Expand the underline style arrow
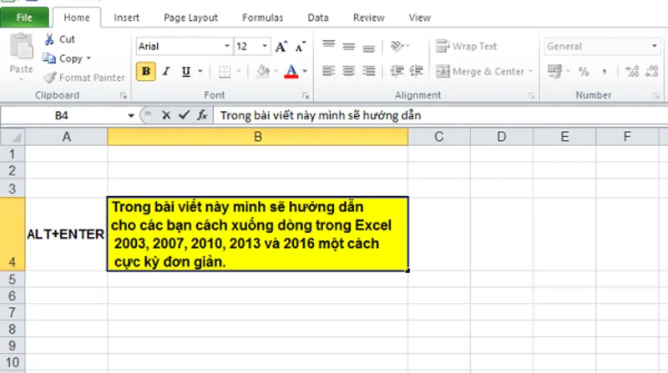This screenshot has height=373, width=668. pyautogui.click(x=200, y=71)
